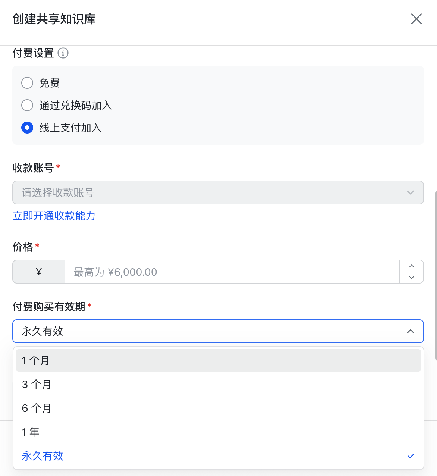Image resolution: width=437 pixels, height=476 pixels.
Task: Select 1 年 validity option
Action: click(31, 432)
